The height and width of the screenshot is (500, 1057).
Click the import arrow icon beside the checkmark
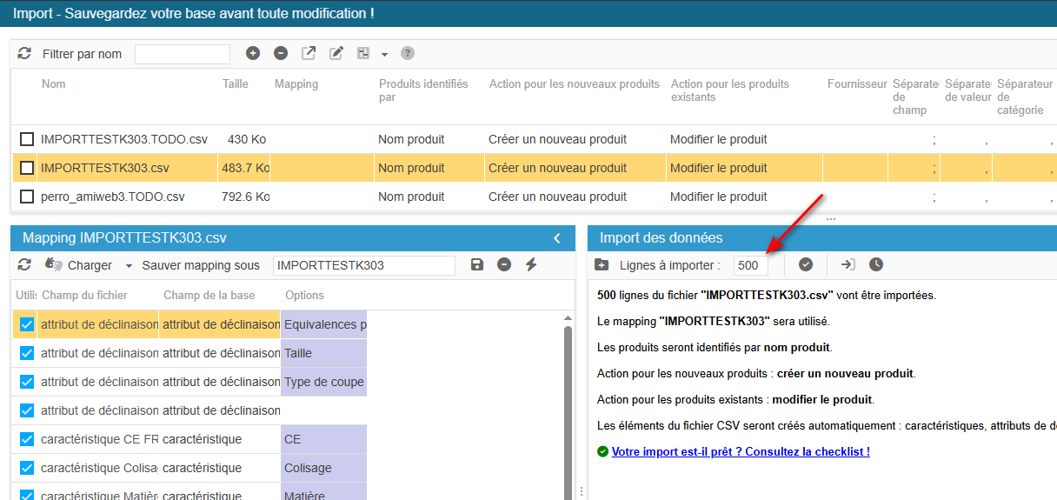848,264
